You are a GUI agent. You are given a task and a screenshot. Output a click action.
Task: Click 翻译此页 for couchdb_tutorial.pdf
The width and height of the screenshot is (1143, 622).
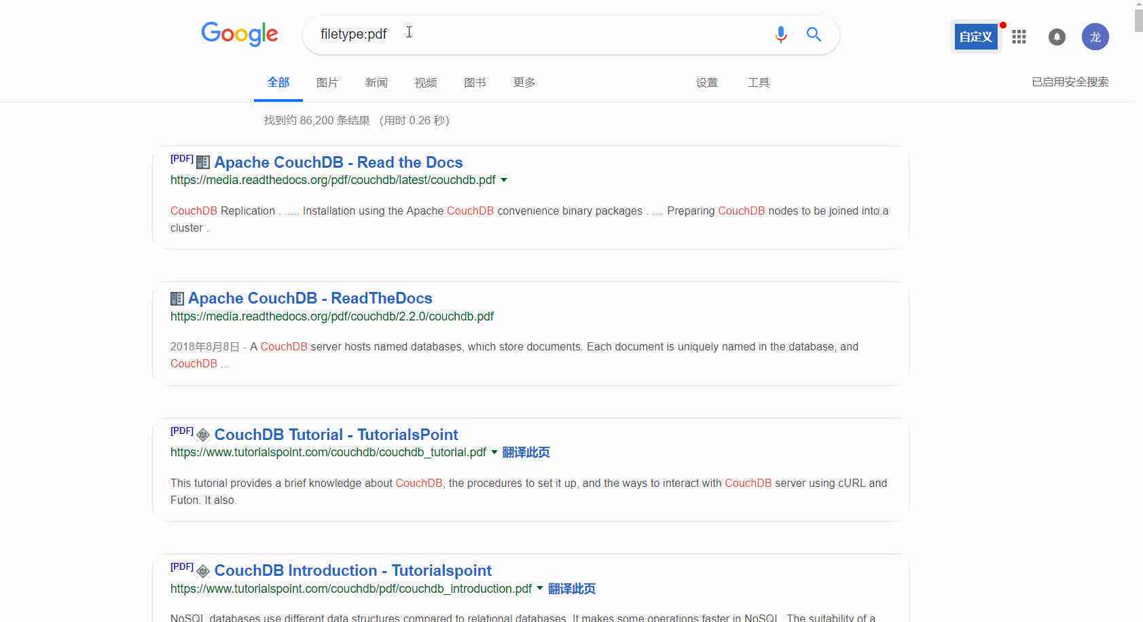click(x=526, y=452)
